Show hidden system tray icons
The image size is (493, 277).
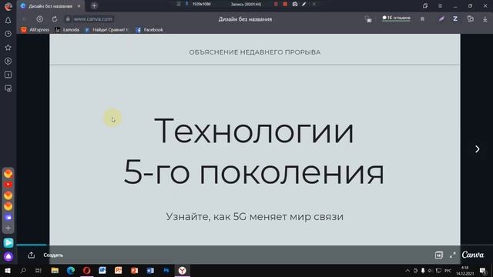407,270
